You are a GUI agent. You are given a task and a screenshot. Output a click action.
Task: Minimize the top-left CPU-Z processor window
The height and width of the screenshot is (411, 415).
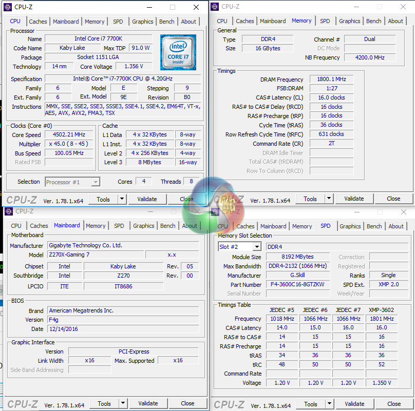[149, 7]
